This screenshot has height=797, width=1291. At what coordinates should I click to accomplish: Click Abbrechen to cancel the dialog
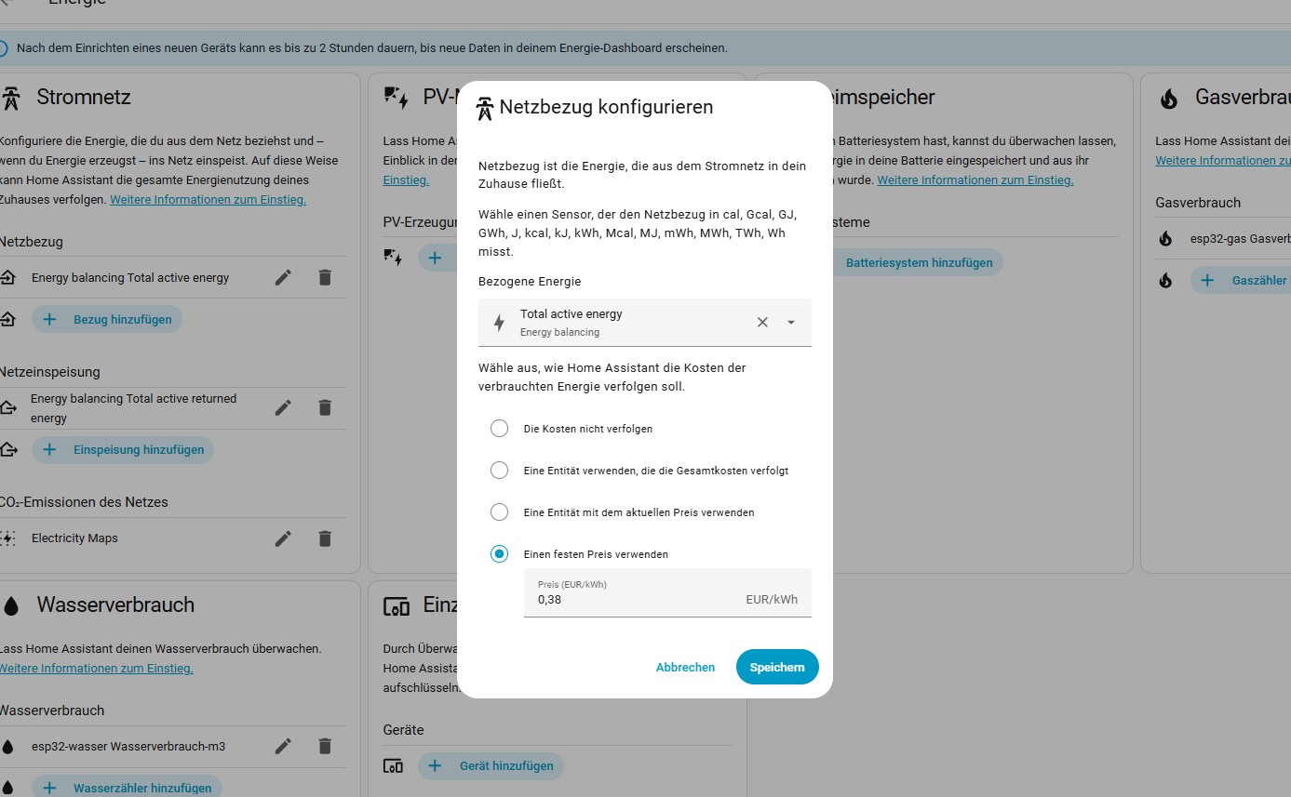pyautogui.click(x=685, y=667)
